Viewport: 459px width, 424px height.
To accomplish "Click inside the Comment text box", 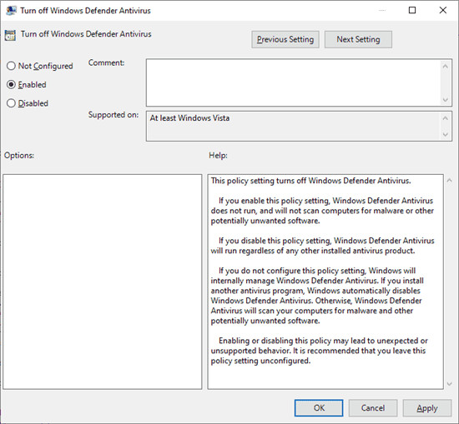I will [x=293, y=82].
